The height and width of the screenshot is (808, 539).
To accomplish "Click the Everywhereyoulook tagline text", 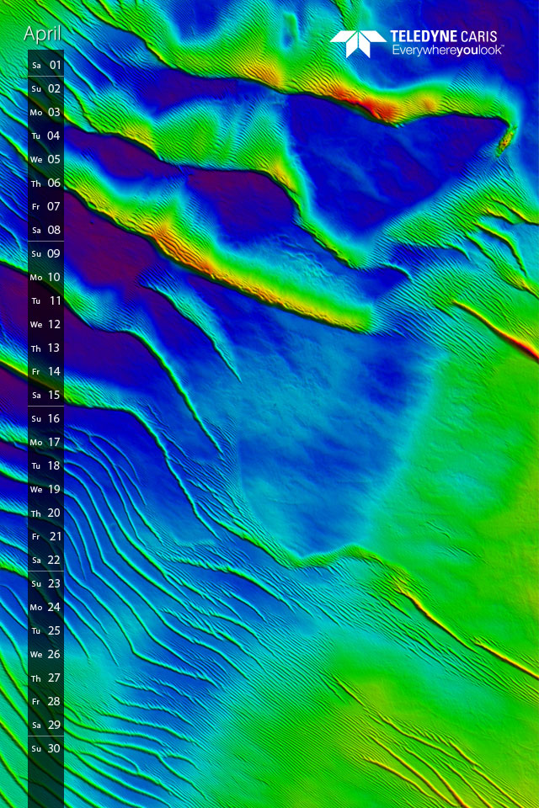I will pos(446,50).
